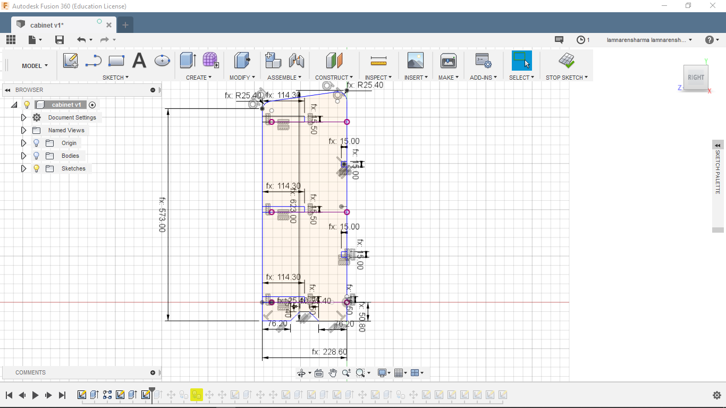Open the Data Panel grid icon
The width and height of the screenshot is (726, 408).
pos(11,40)
